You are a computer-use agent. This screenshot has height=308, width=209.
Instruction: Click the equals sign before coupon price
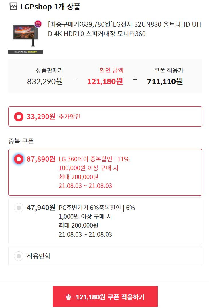(135, 79)
